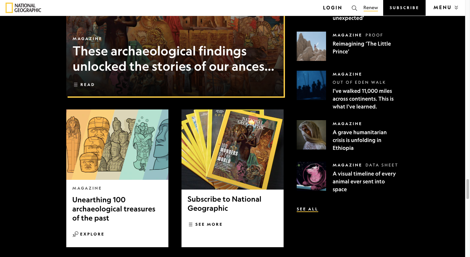Open the search magnifier icon
Screen dimensions: 470x257
[x=354, y=8]
